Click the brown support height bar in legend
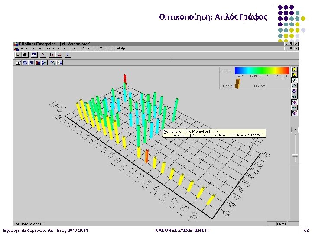The height and width of the screenshot is (234, 312). (x=237, y=84)
